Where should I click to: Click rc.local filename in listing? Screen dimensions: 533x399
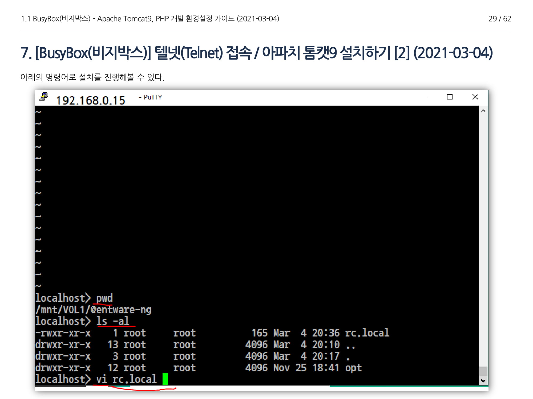tap(367, 333)
